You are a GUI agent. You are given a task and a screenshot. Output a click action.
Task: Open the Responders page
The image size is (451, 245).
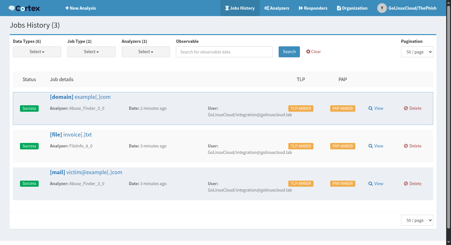click(x=313, y=8)
